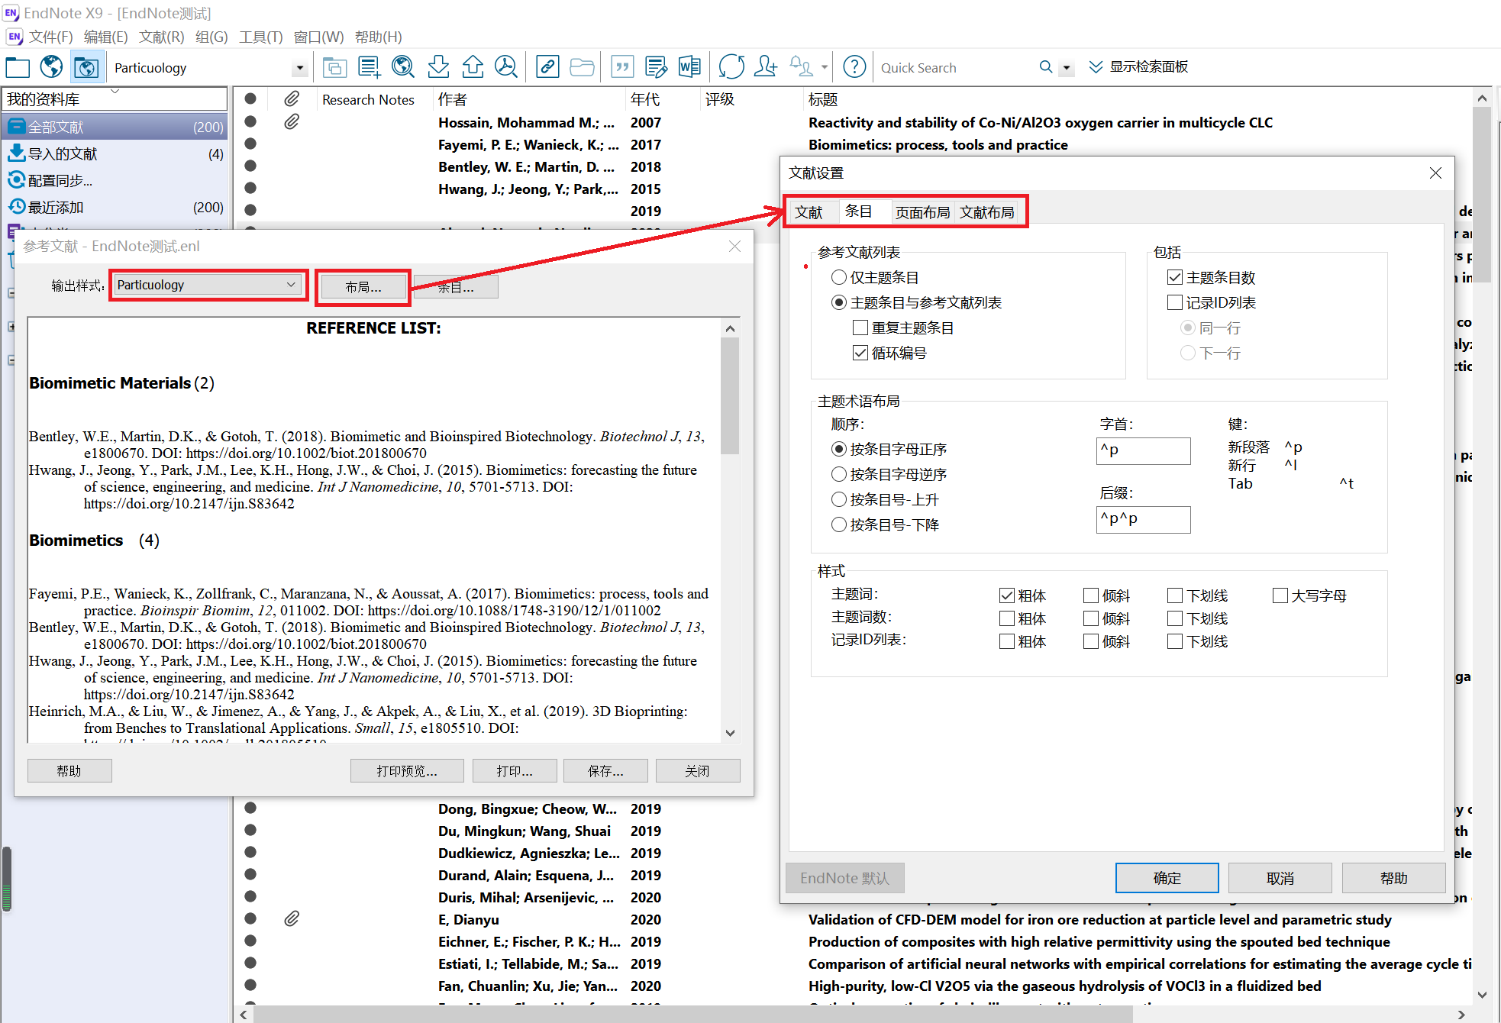1501x1023 pixels.
Task: Switch to 文献 tab in 文献设置
Action: coord(809,211)
